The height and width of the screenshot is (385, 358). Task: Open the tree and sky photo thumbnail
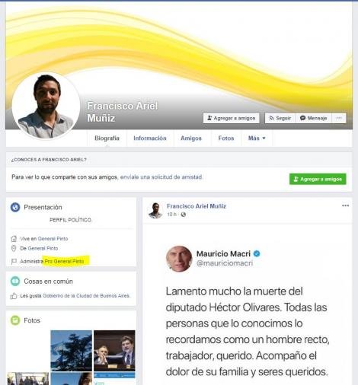(72, 351)
